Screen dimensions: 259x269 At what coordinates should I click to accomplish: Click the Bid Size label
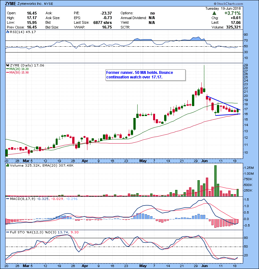point(52,27)
